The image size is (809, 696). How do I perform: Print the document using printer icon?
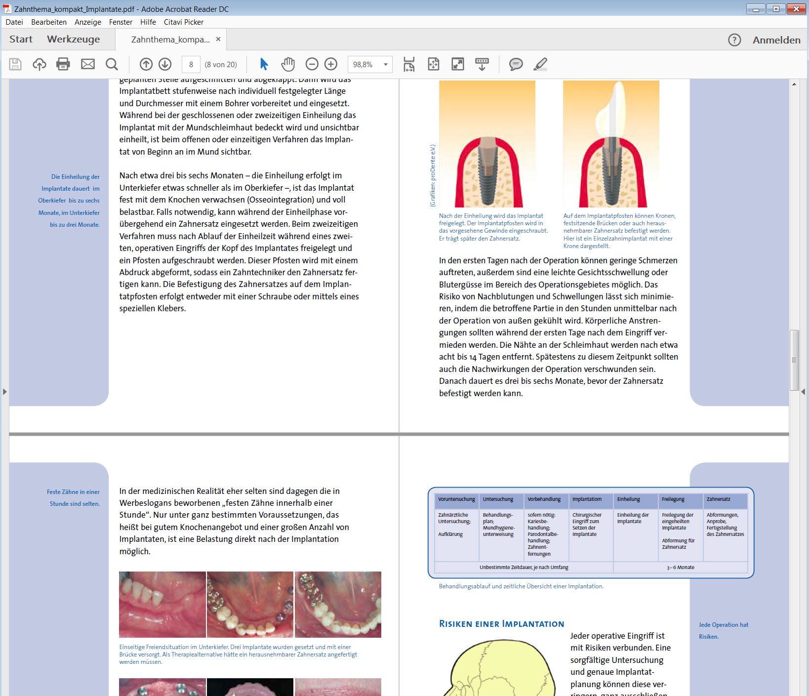tap(63, 64)
